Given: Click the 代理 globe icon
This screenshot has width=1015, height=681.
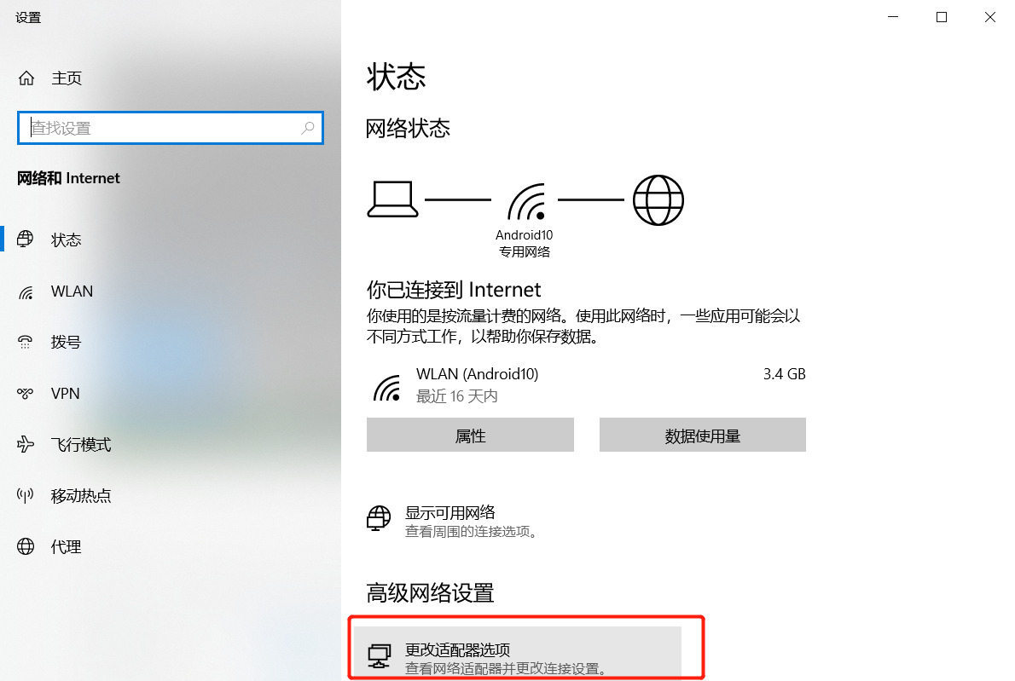Looking at the screenshot, I should click(26, 546).
